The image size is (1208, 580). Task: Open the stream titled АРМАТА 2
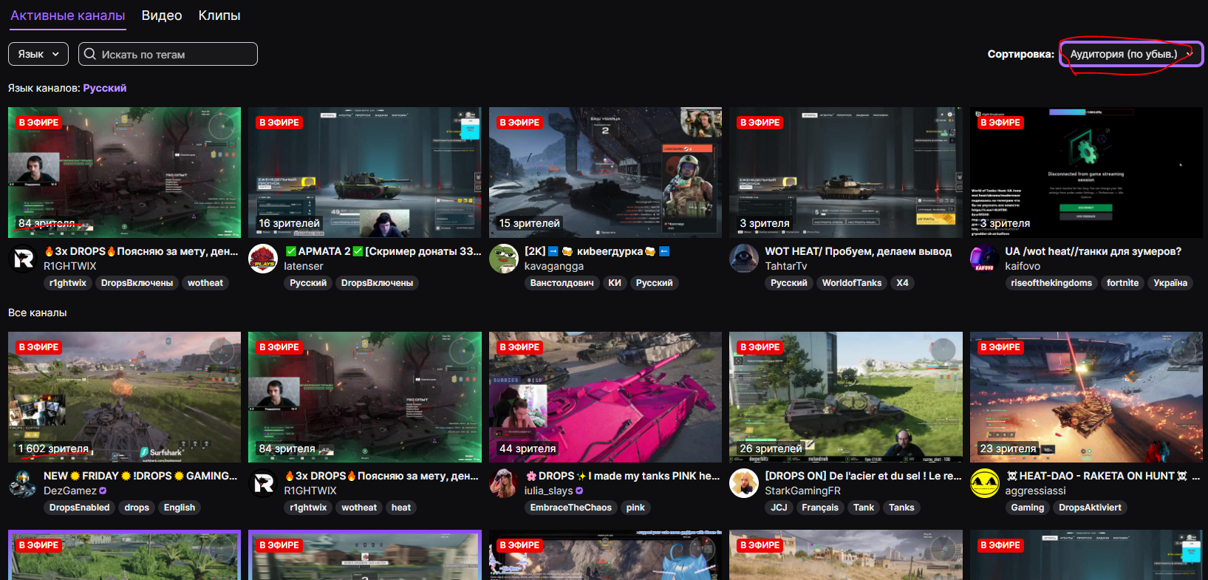tap(383, 251)
